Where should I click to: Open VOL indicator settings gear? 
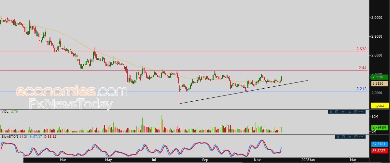(x=356, y=112)
